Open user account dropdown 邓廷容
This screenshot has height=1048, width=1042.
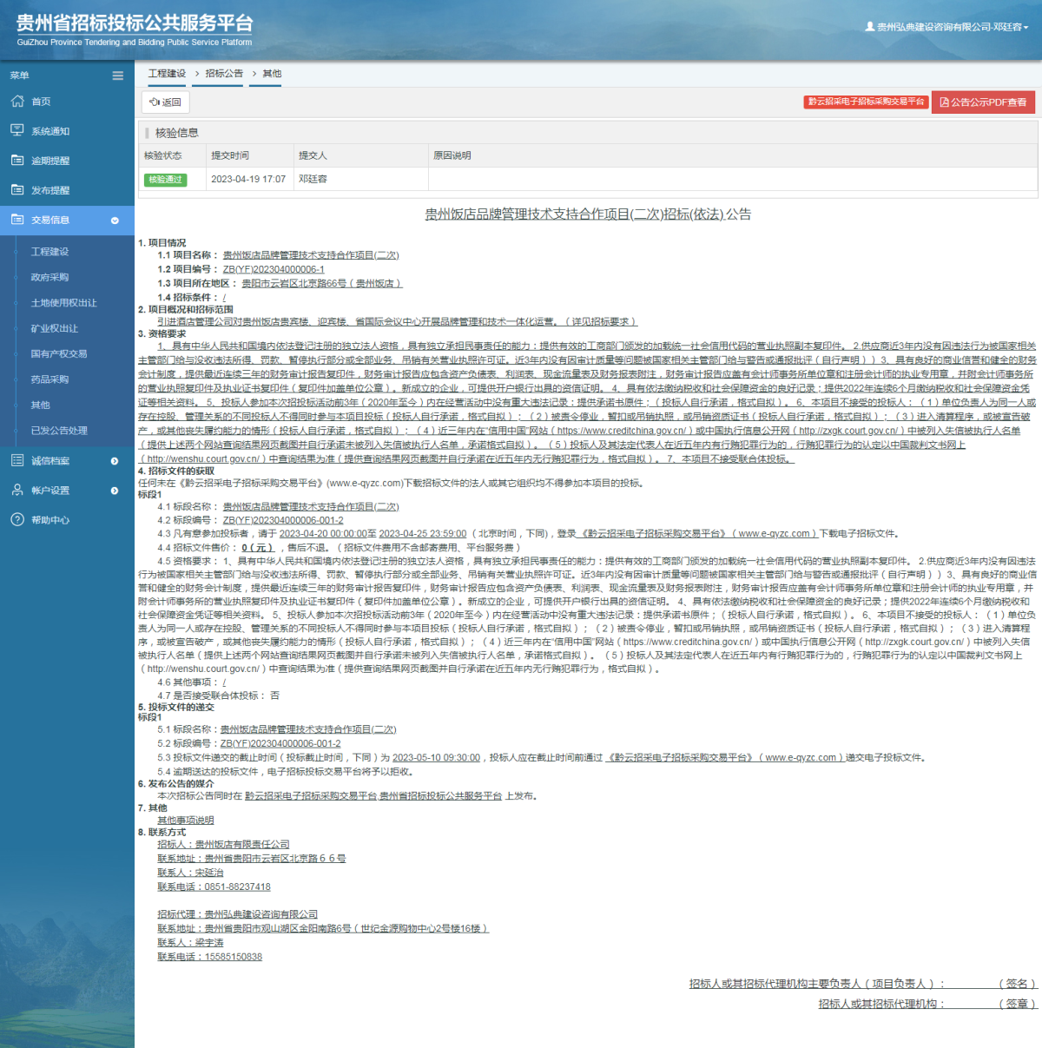pyautogui.click(x=947, y=27)
